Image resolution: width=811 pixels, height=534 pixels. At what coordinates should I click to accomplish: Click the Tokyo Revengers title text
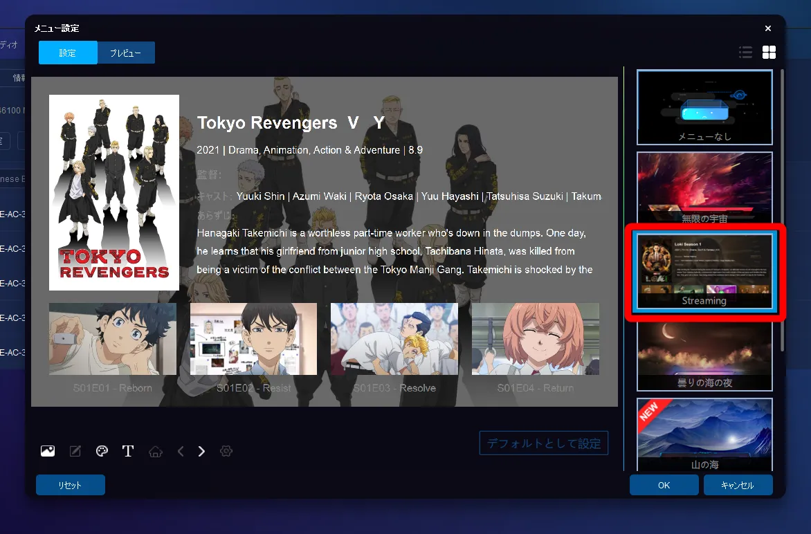pos(291,123)
